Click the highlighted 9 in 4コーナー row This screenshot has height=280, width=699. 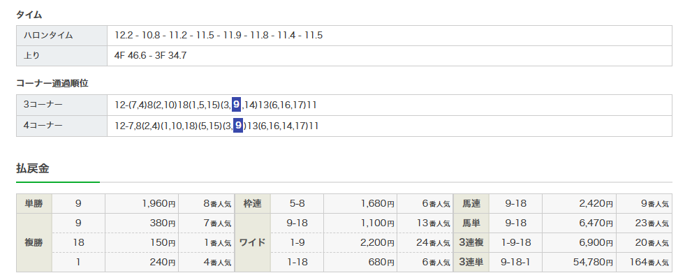tap(238, 126)
